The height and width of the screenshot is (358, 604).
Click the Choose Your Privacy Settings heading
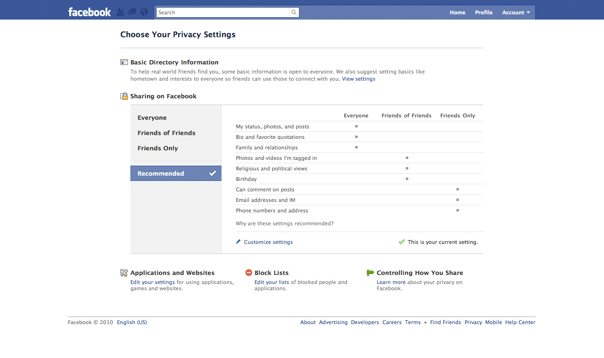pyautogui.click(x=178, y=34)
